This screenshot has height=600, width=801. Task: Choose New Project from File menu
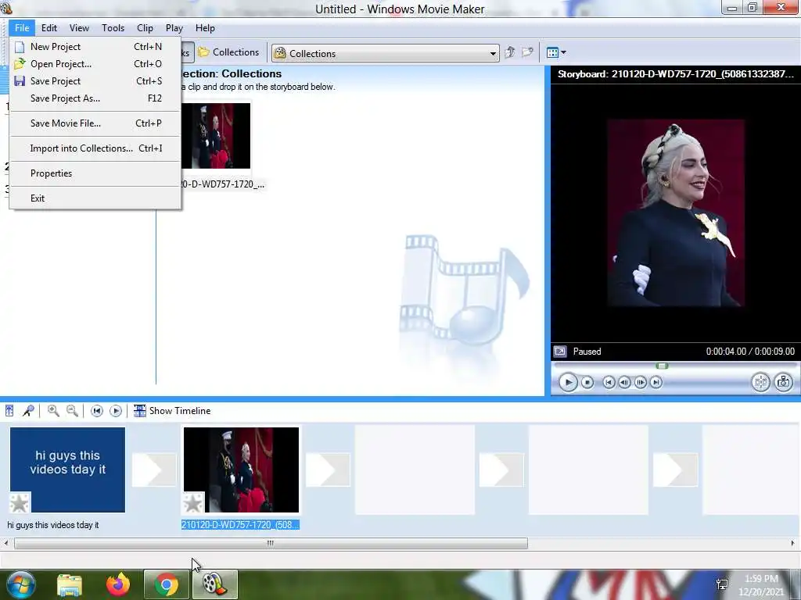point(95,47)
